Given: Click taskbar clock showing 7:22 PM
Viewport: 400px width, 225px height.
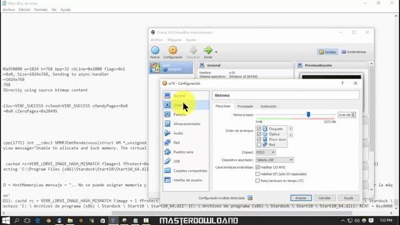Looking at the screenshot, I should (x=386, y=220).
